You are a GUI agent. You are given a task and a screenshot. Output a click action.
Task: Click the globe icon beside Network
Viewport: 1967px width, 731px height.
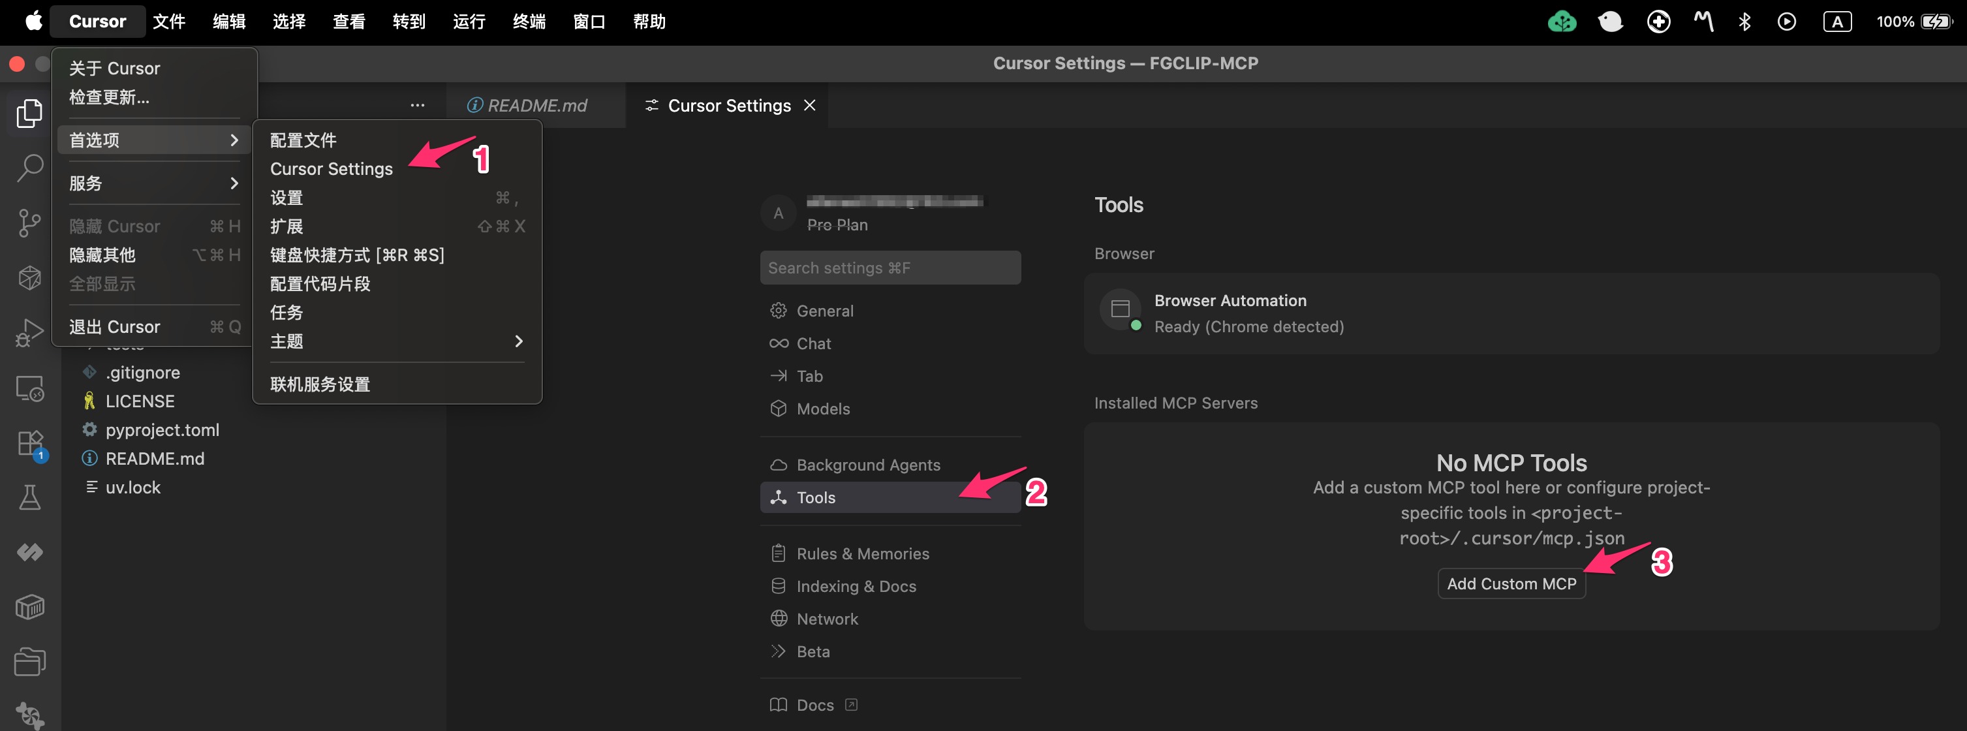[778, 619]
